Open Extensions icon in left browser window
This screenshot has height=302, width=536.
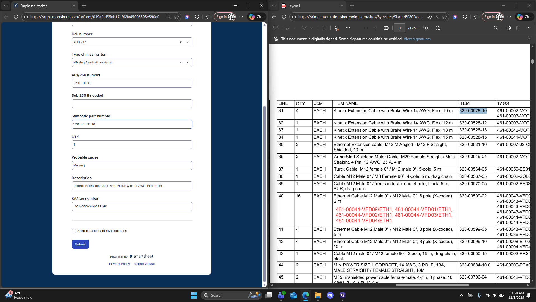pos(197,17)
